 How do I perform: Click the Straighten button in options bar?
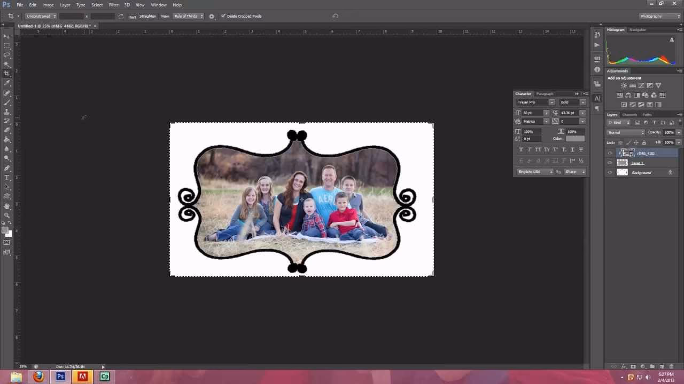148,16
